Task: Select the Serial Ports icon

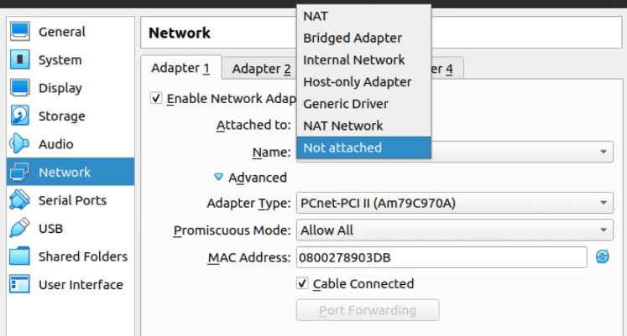Action: click(19, 200)
